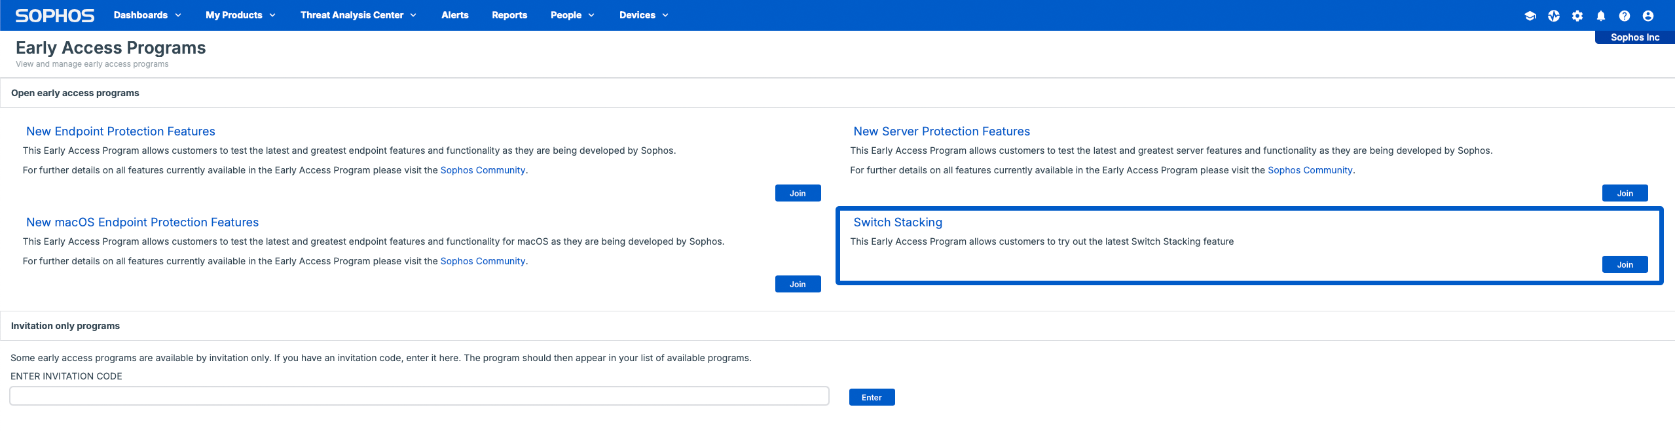Click the Sophos logo
The height and width of the screenshot is (439, 1675).
pos(55,15)
